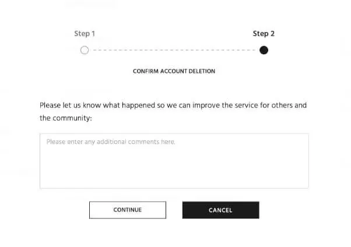This screenshot has height=247, width=351.
Task: Select the Step 1 label
Action: coord(85,34)
